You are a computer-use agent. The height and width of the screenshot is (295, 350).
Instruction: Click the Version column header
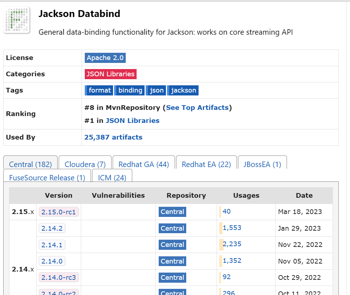click(59, 196)
